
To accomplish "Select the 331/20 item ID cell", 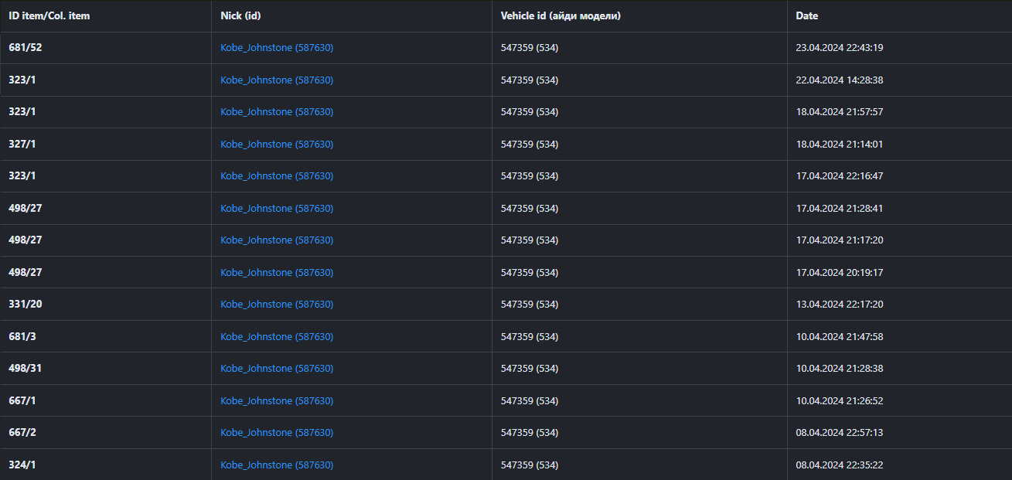I will click(26, 305).
